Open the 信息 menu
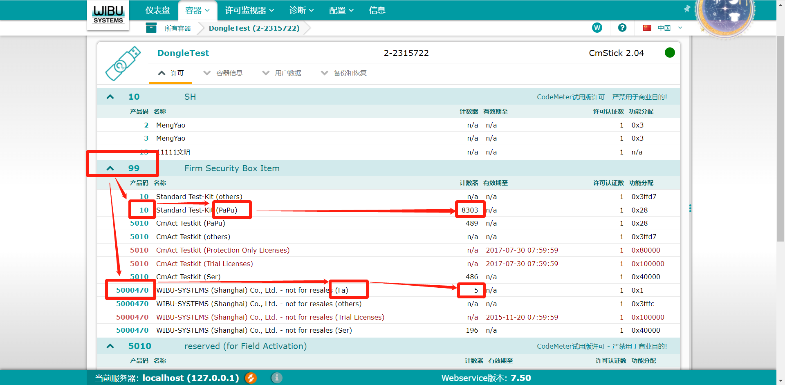Viewport: 785px width, 385px height. click(377, 10)
